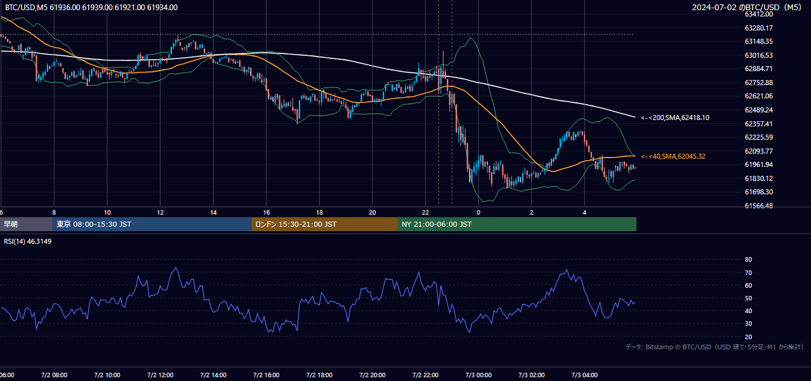Click price axis label 62357.41

coord(758,124)
